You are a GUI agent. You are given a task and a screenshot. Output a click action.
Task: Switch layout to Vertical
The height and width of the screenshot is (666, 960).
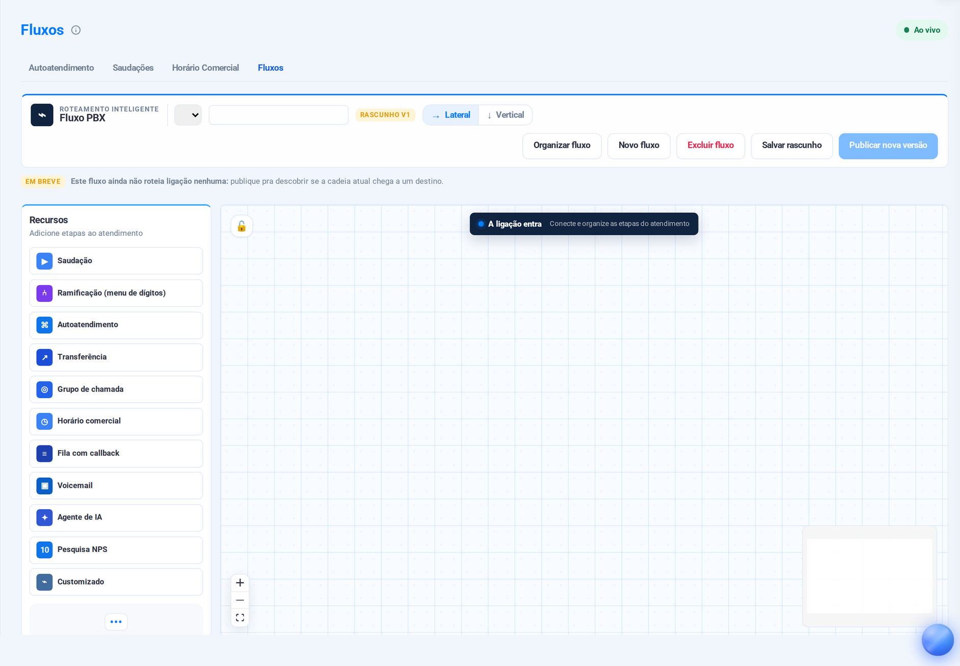point(505,115)
